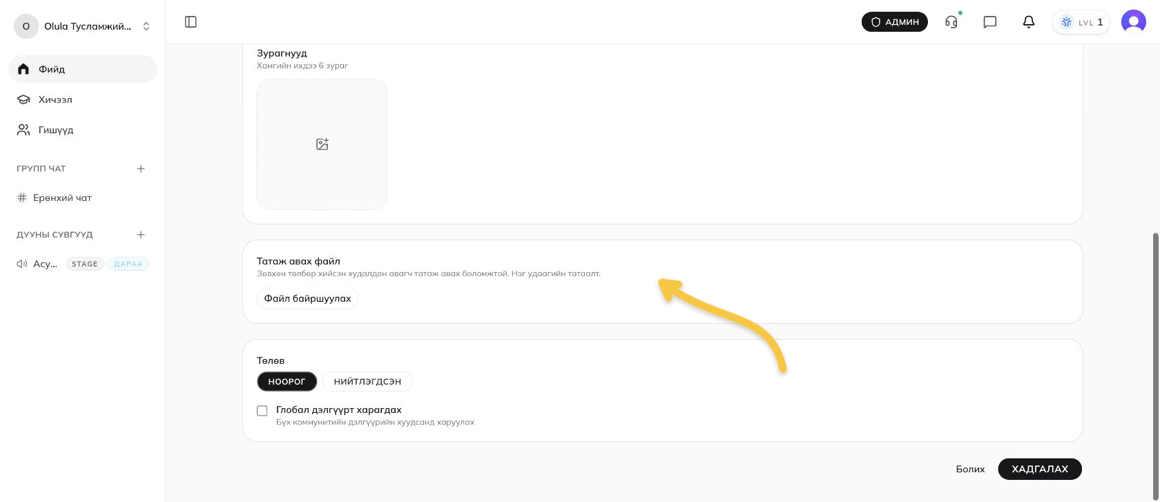Screen dimensions: 1160x502
Task: Open the user profile avatar
Action: click(x=1134, y=22)
